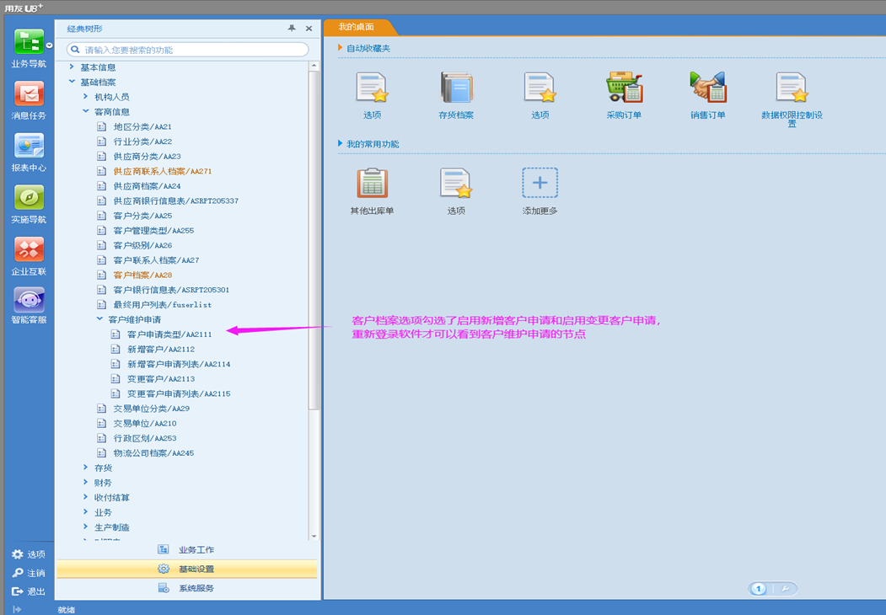Open the 报表中心 sidebar icon
The height and width of the screenshot is (615, 886).
[29, 146]
